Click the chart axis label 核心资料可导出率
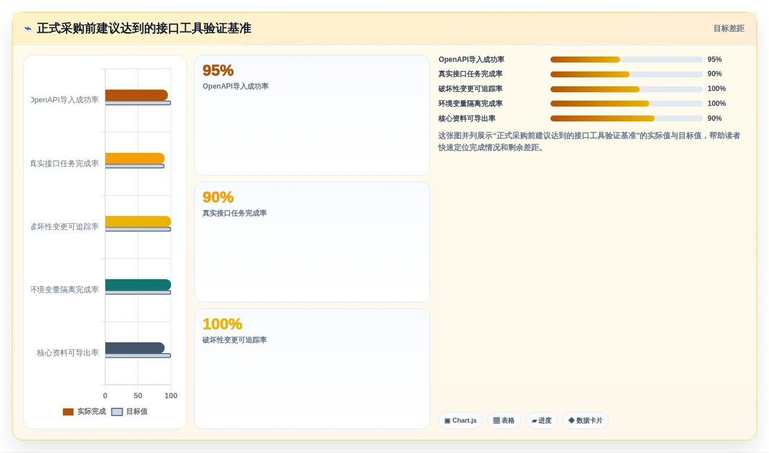The width and height of the screenshot is (769, 453). point(68,353)
